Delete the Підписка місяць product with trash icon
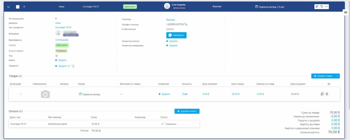The image size is (350, 140). [327, 94]
